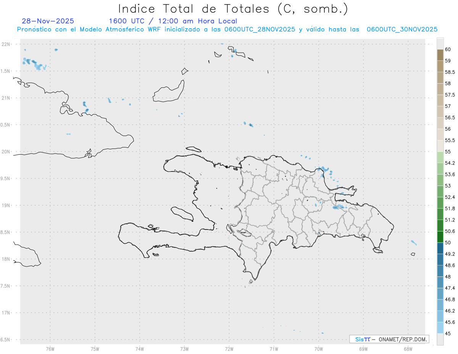
Task: Click the colorbar value 55
Action: pos(448,152)
